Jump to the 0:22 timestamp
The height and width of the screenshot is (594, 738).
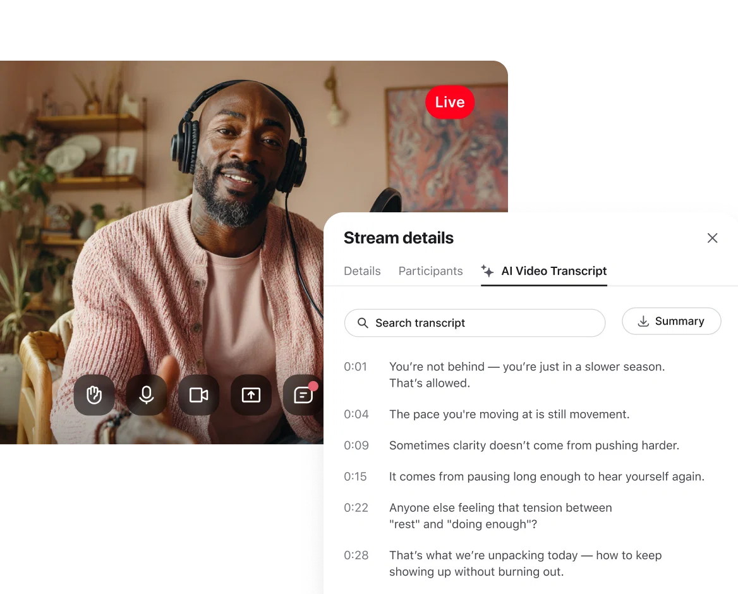(356, 507)
